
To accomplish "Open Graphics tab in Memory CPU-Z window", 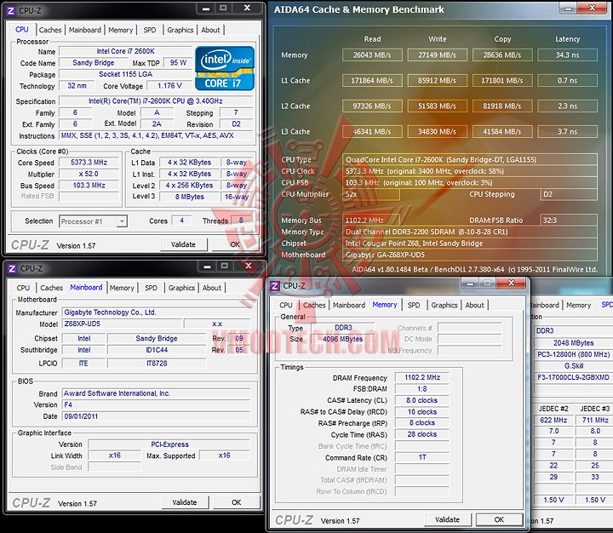I will pos(444,305).
